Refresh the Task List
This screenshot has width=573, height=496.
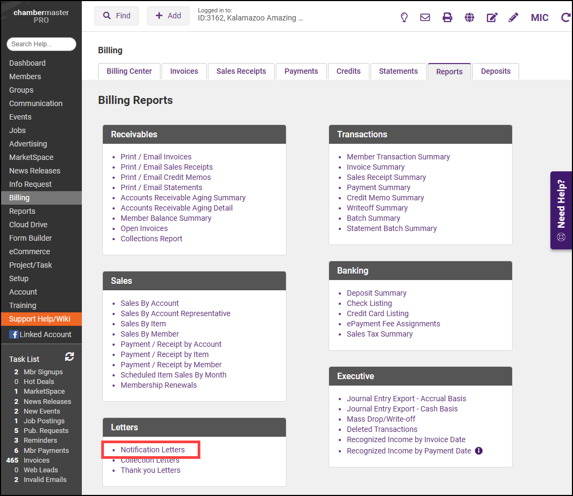[69, 357]
